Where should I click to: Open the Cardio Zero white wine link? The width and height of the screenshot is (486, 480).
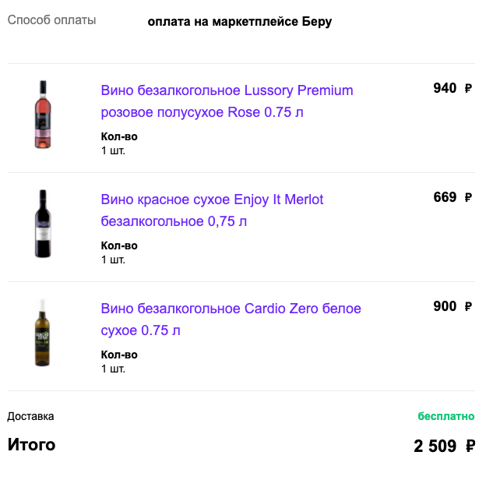click(231, 319)
